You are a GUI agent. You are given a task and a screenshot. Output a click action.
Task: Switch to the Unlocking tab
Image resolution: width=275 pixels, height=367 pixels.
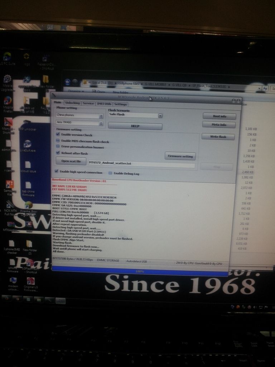tap(73, 103)
